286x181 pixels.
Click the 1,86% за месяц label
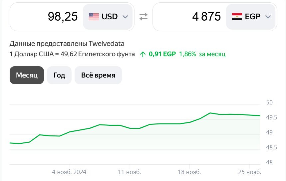202,54
